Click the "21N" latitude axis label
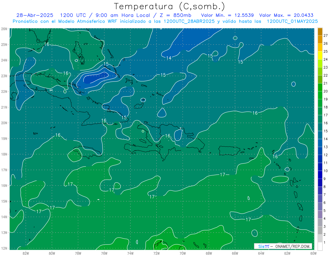 pos(4,107)
